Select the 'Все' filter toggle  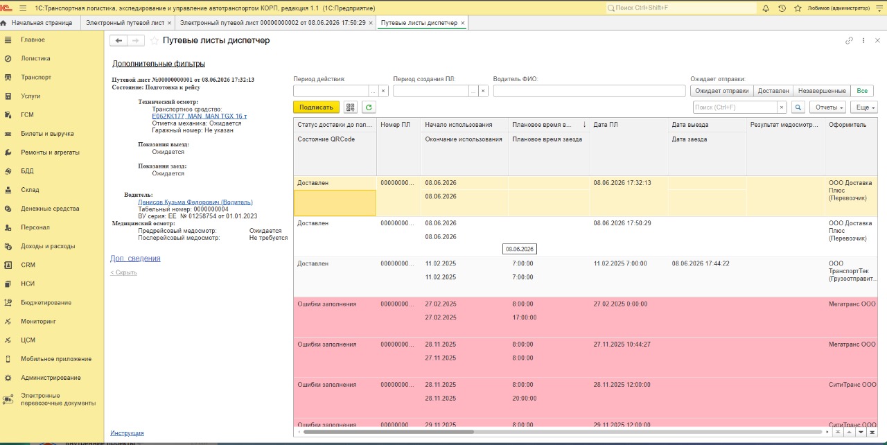862,91
